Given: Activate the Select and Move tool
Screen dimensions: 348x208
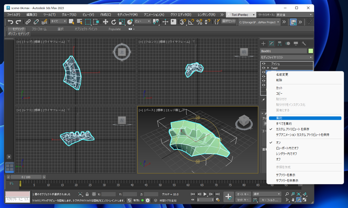Looking at the screenshot, I should coord(105,22).
